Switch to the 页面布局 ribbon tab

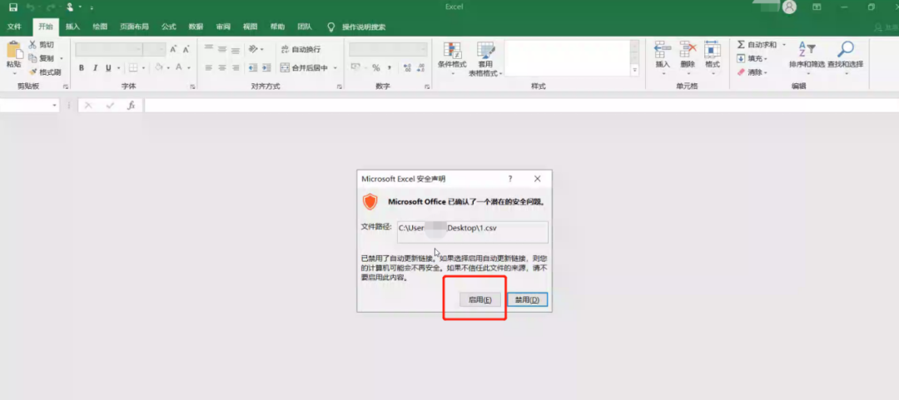tap(134, 27)
